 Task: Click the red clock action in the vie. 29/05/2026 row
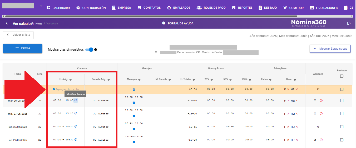pos(321,140)
